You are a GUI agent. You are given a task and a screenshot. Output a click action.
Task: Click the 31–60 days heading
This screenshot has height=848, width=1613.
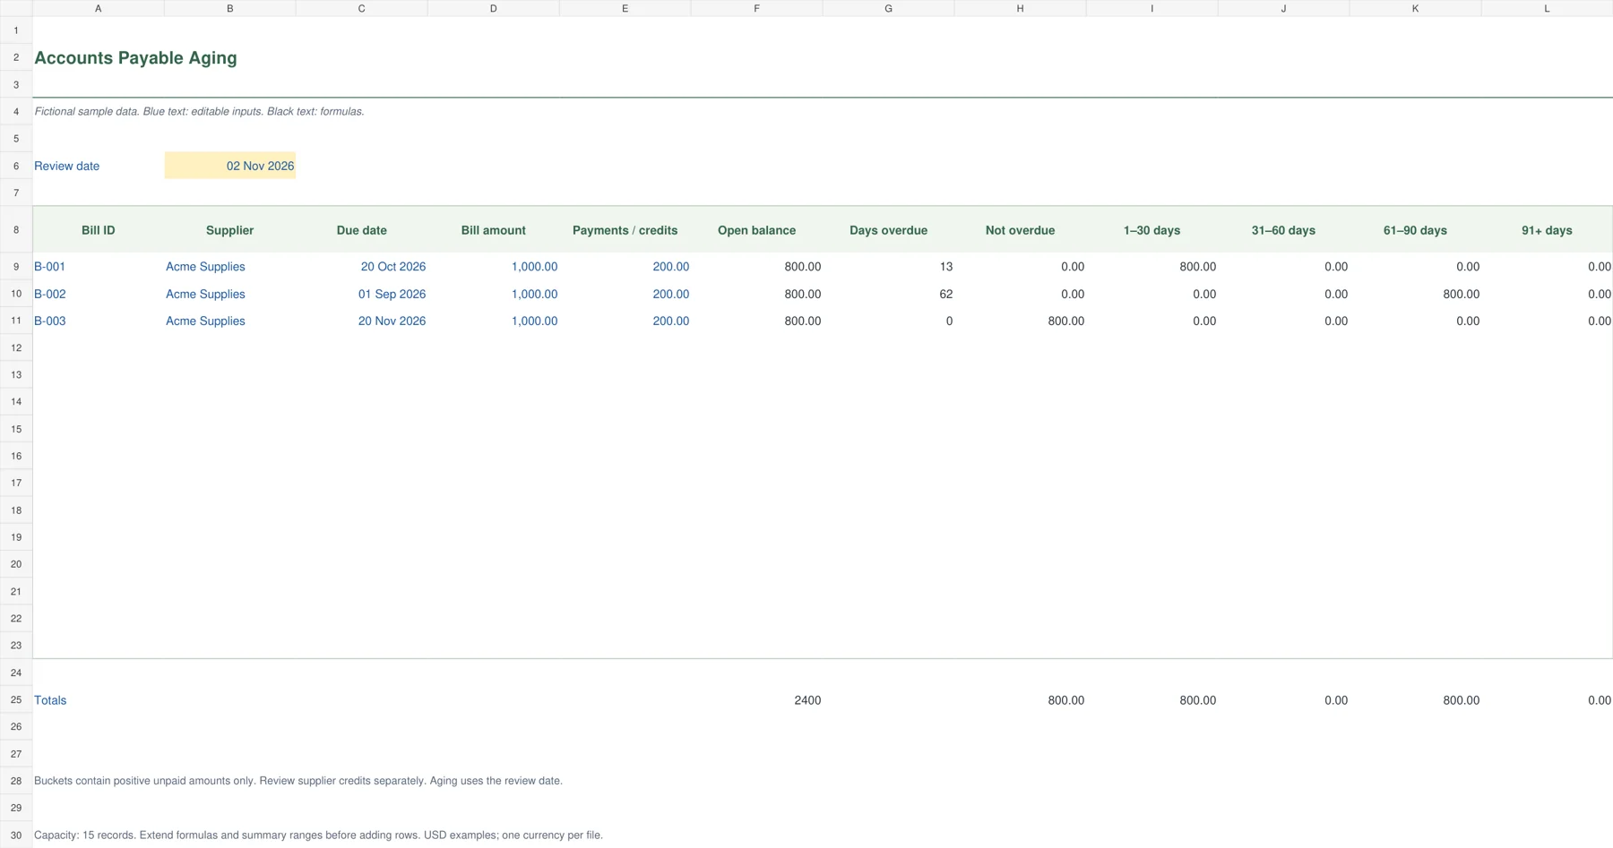click(x=1283, y=230)
